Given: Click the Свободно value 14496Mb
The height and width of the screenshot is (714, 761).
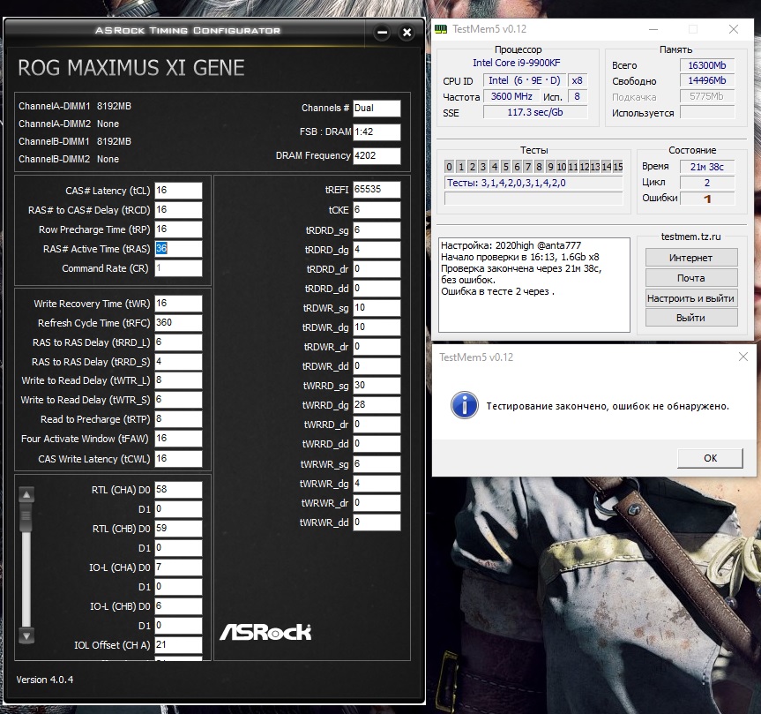Looking at the screenshot, I should [x=707, y=80].
